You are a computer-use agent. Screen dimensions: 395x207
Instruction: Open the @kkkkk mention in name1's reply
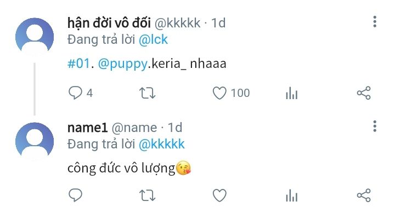coord(162,144)
